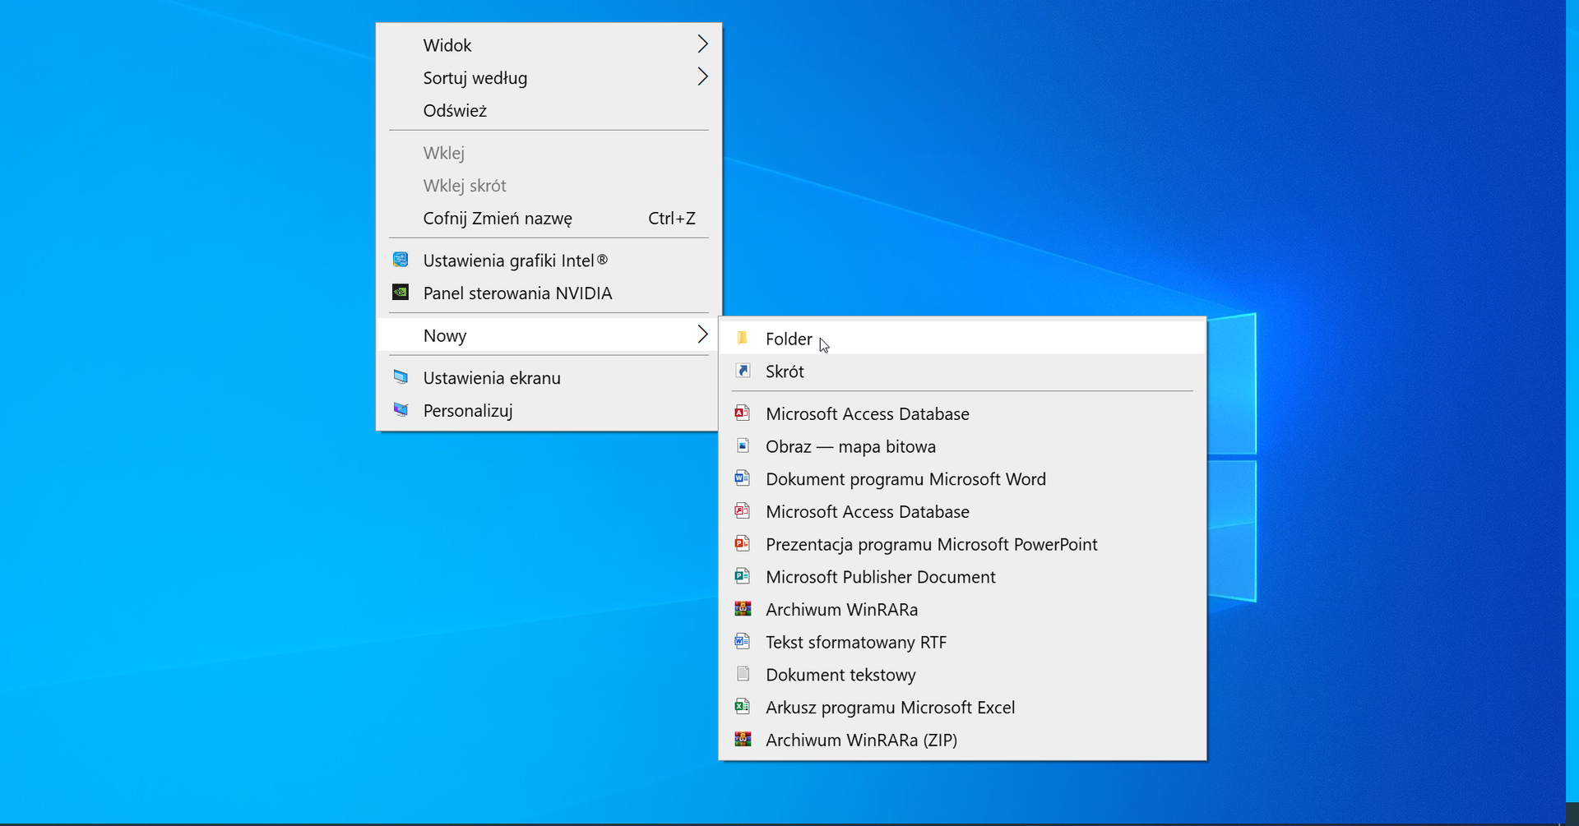Create new Dokument programu Microsoft Word
Viewport: 1579px width, 826px height.
click(x=905, y=479)
